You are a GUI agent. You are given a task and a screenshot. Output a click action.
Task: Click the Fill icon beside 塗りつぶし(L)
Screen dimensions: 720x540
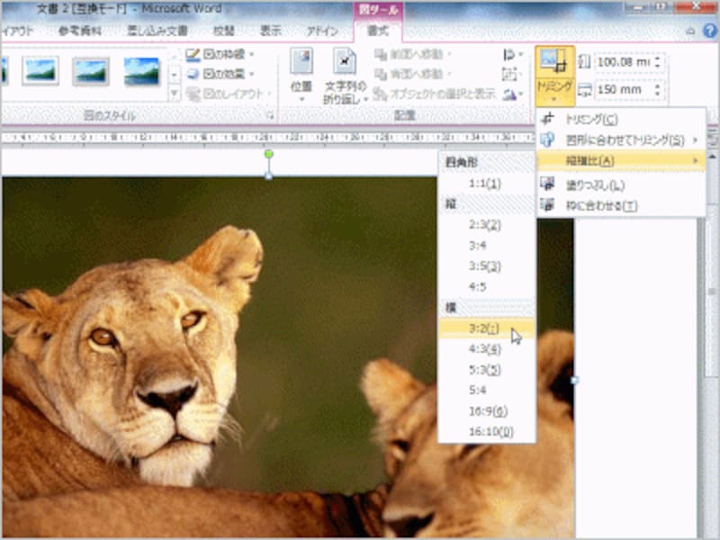click(548, 184)
